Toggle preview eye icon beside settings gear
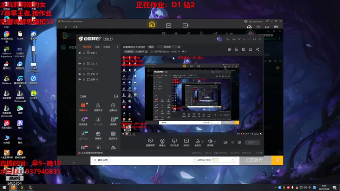 point(232,142)
